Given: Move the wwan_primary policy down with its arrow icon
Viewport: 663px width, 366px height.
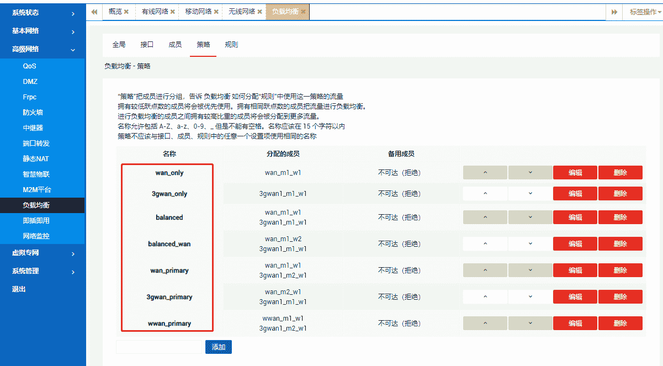Looking at the screenshot, I should pyautogui.click(x=530, y=323).
